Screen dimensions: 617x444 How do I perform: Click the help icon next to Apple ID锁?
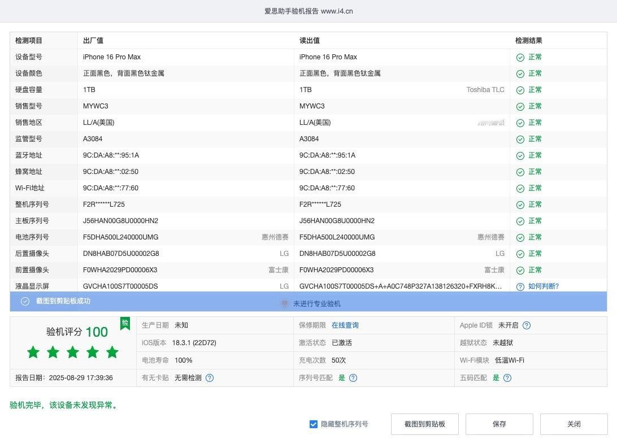click(x=527, y=325)
